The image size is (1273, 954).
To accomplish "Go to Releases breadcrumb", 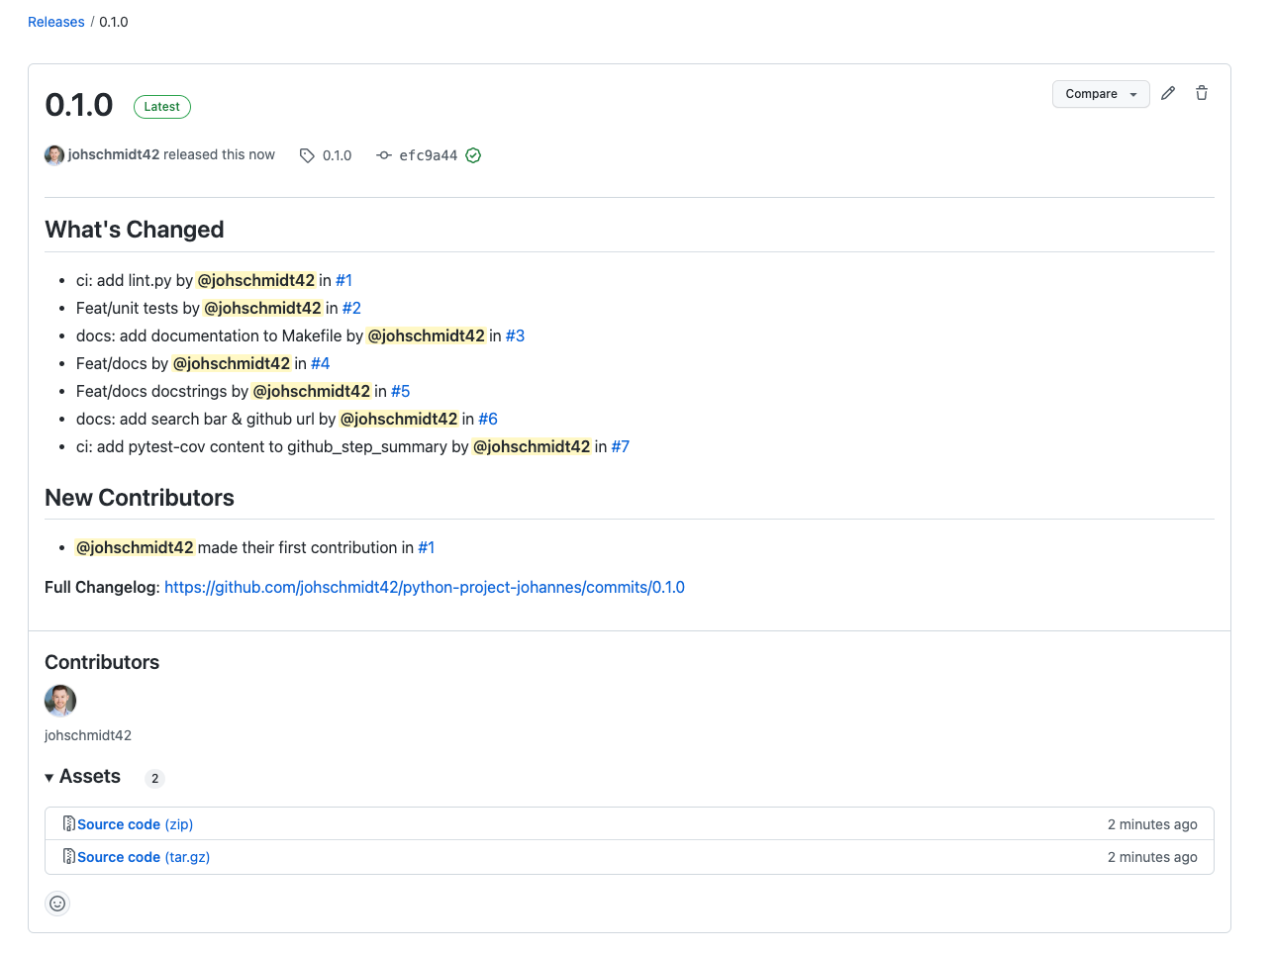I will tap(56, 22).
